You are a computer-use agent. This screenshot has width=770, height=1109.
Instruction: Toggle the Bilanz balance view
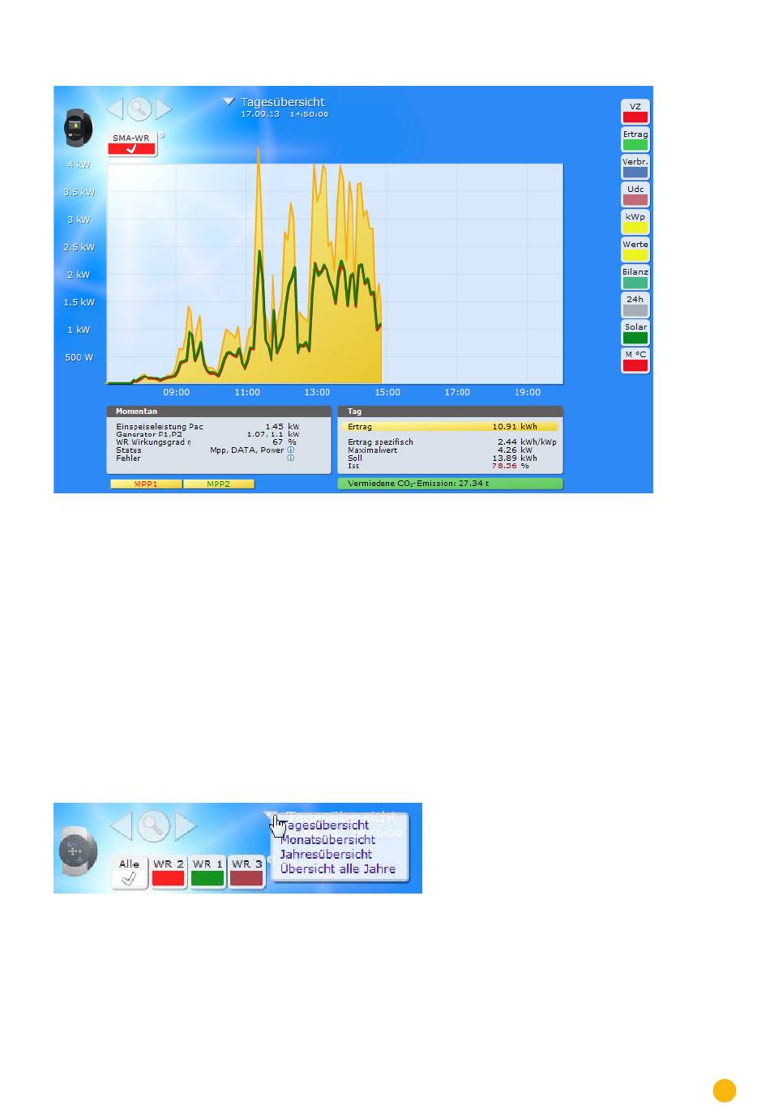click(635, 277)
